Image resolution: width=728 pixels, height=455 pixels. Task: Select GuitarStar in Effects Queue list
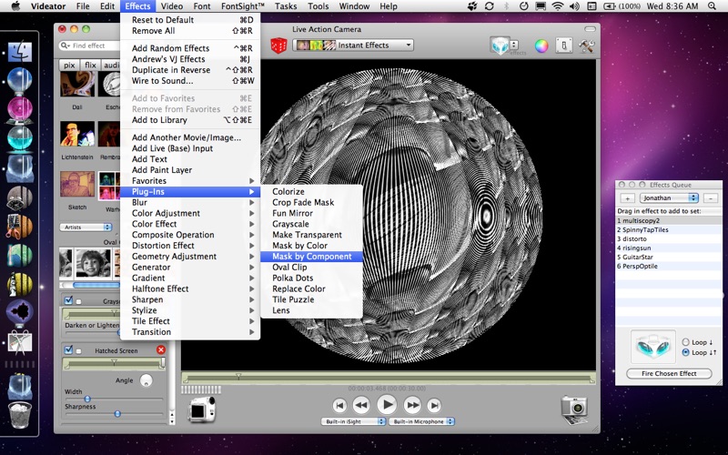tap(668, 257)
